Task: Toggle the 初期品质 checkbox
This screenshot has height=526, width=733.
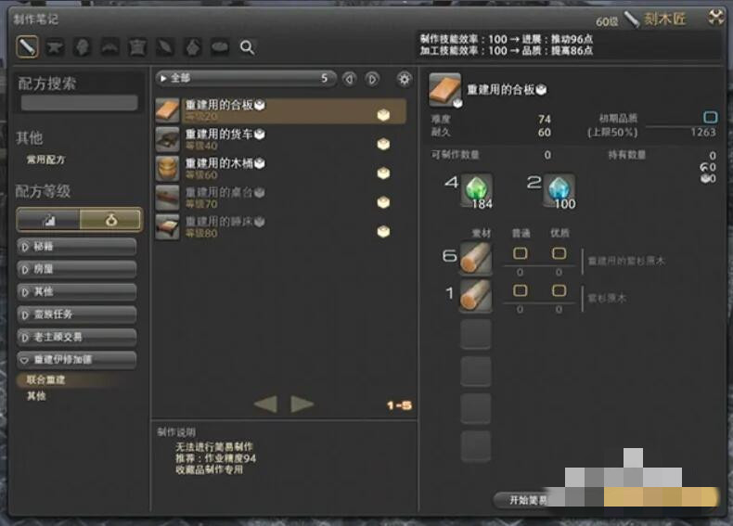Action: [x=710, y=117]
